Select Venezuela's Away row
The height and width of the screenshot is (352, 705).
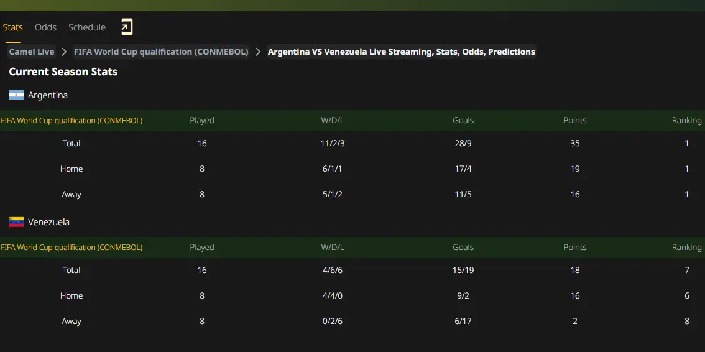pos(352,322)
